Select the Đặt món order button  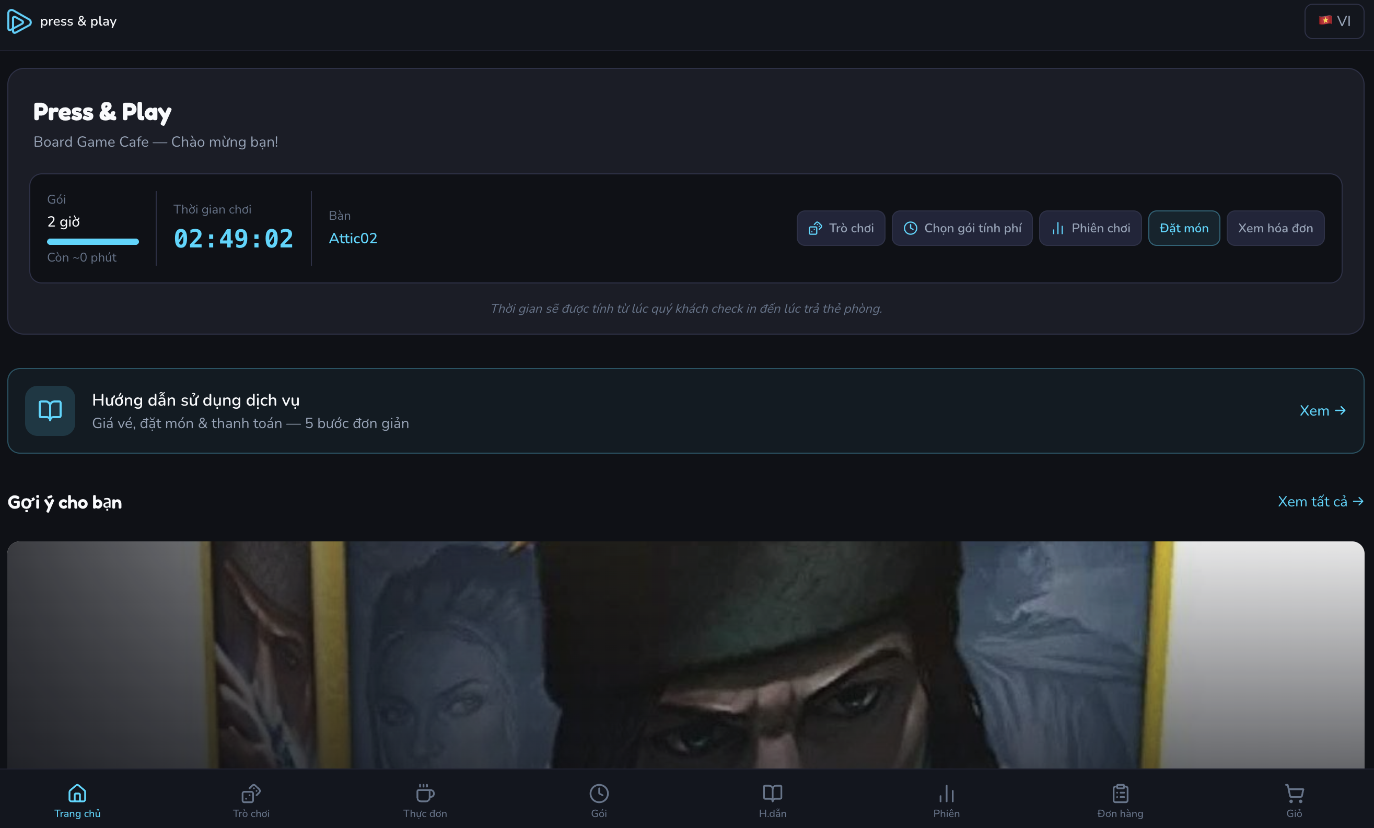[x=1184, y=228]
